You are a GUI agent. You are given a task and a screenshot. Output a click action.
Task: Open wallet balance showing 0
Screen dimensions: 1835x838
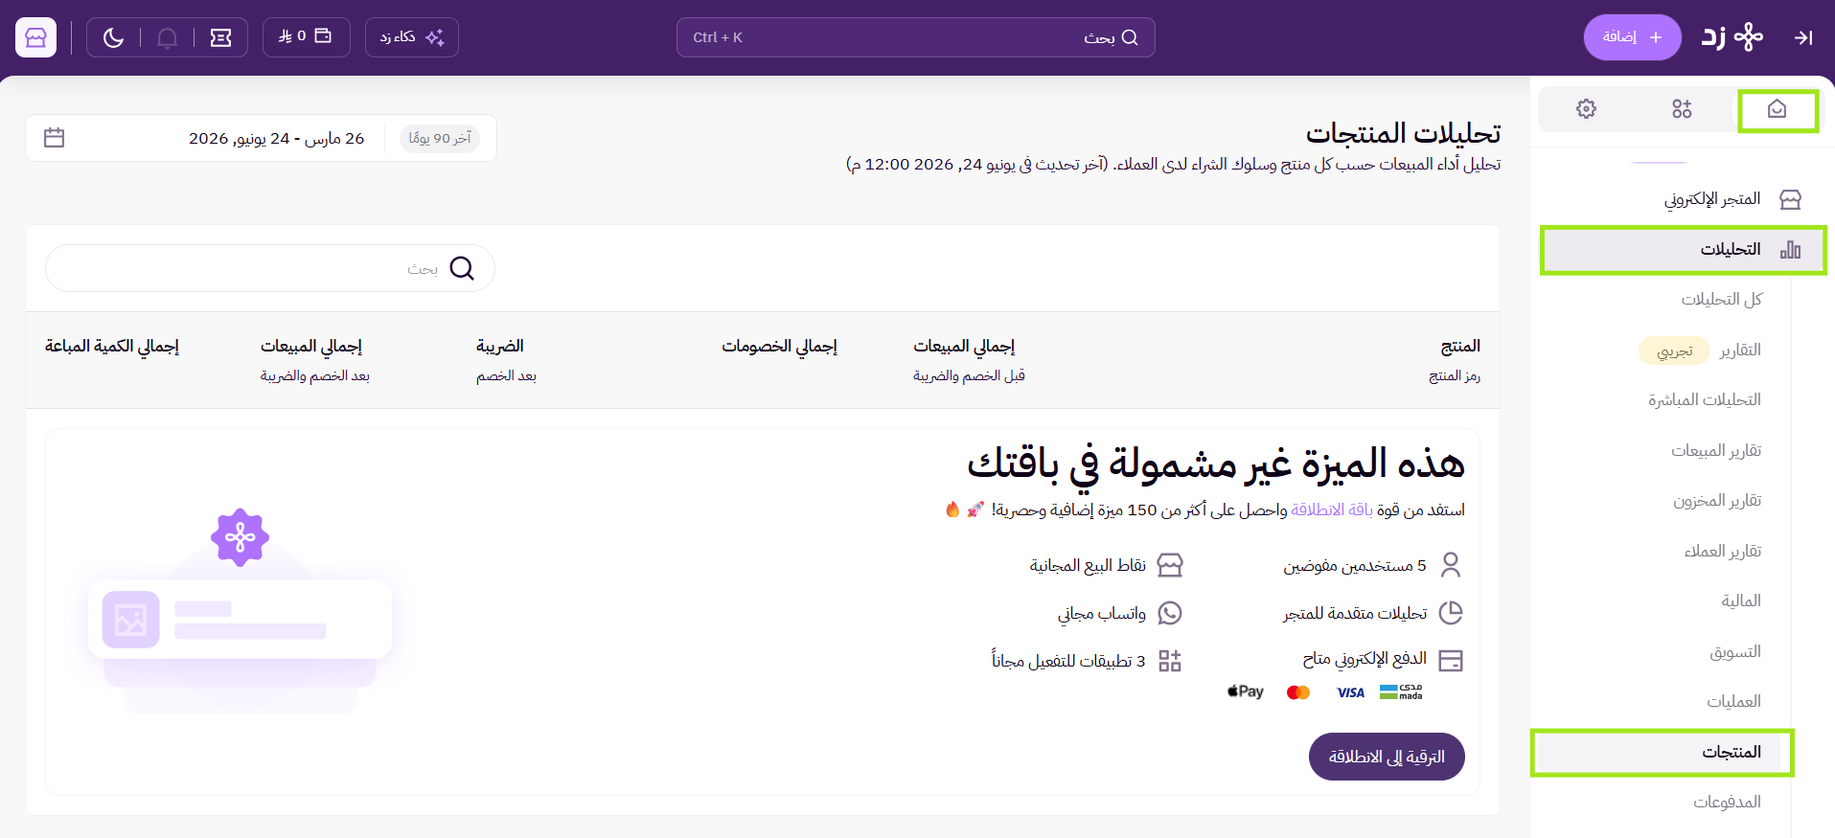tap(306, 36)
